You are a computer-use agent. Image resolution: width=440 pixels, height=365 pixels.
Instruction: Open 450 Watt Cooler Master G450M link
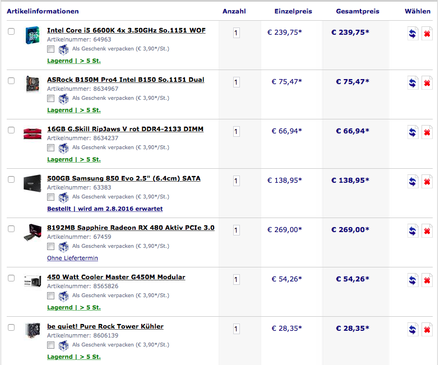[115, 277]
